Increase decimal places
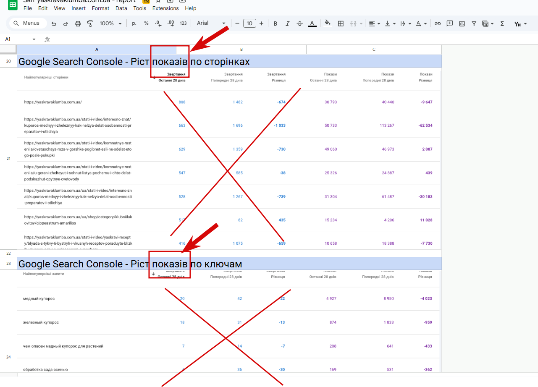 click(x=171, y=24)
